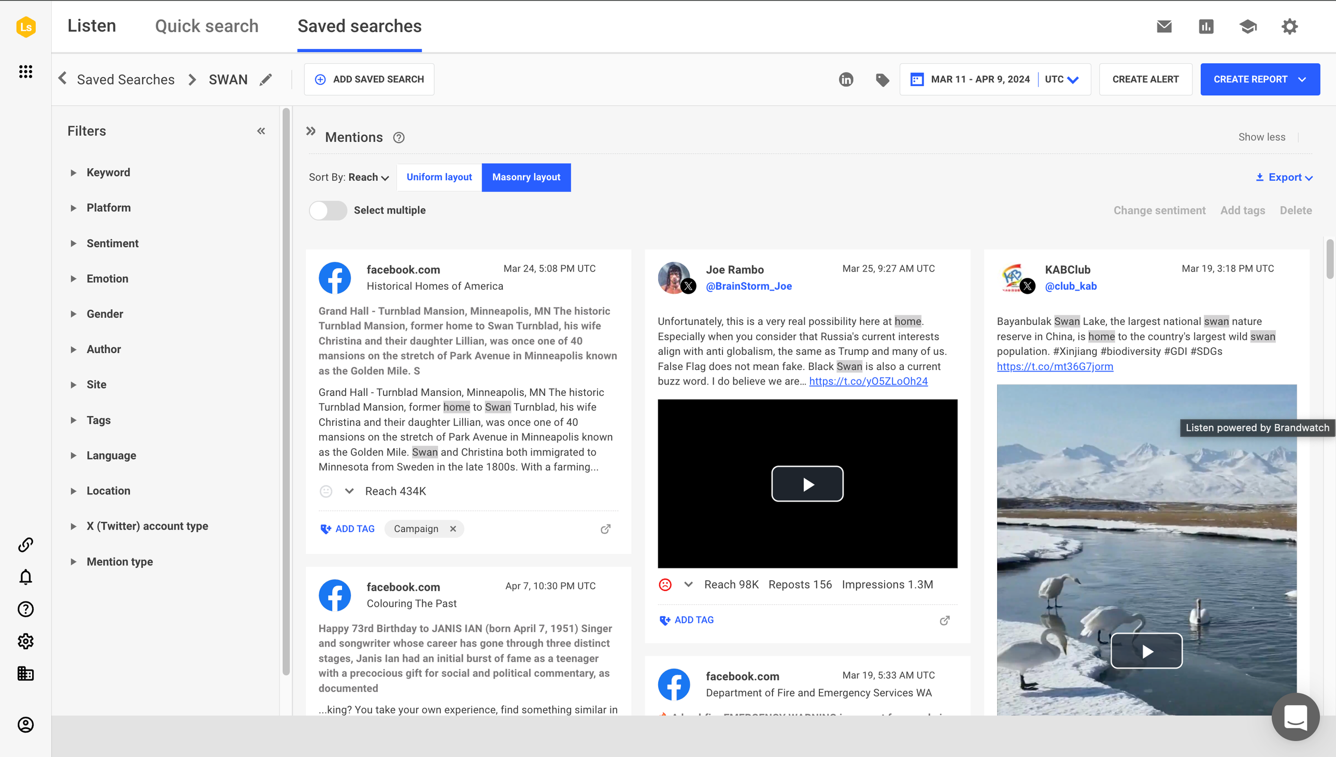Play the Joe Rambo video
This screenshot has width=1336, height=757.
tap(807, 484)
